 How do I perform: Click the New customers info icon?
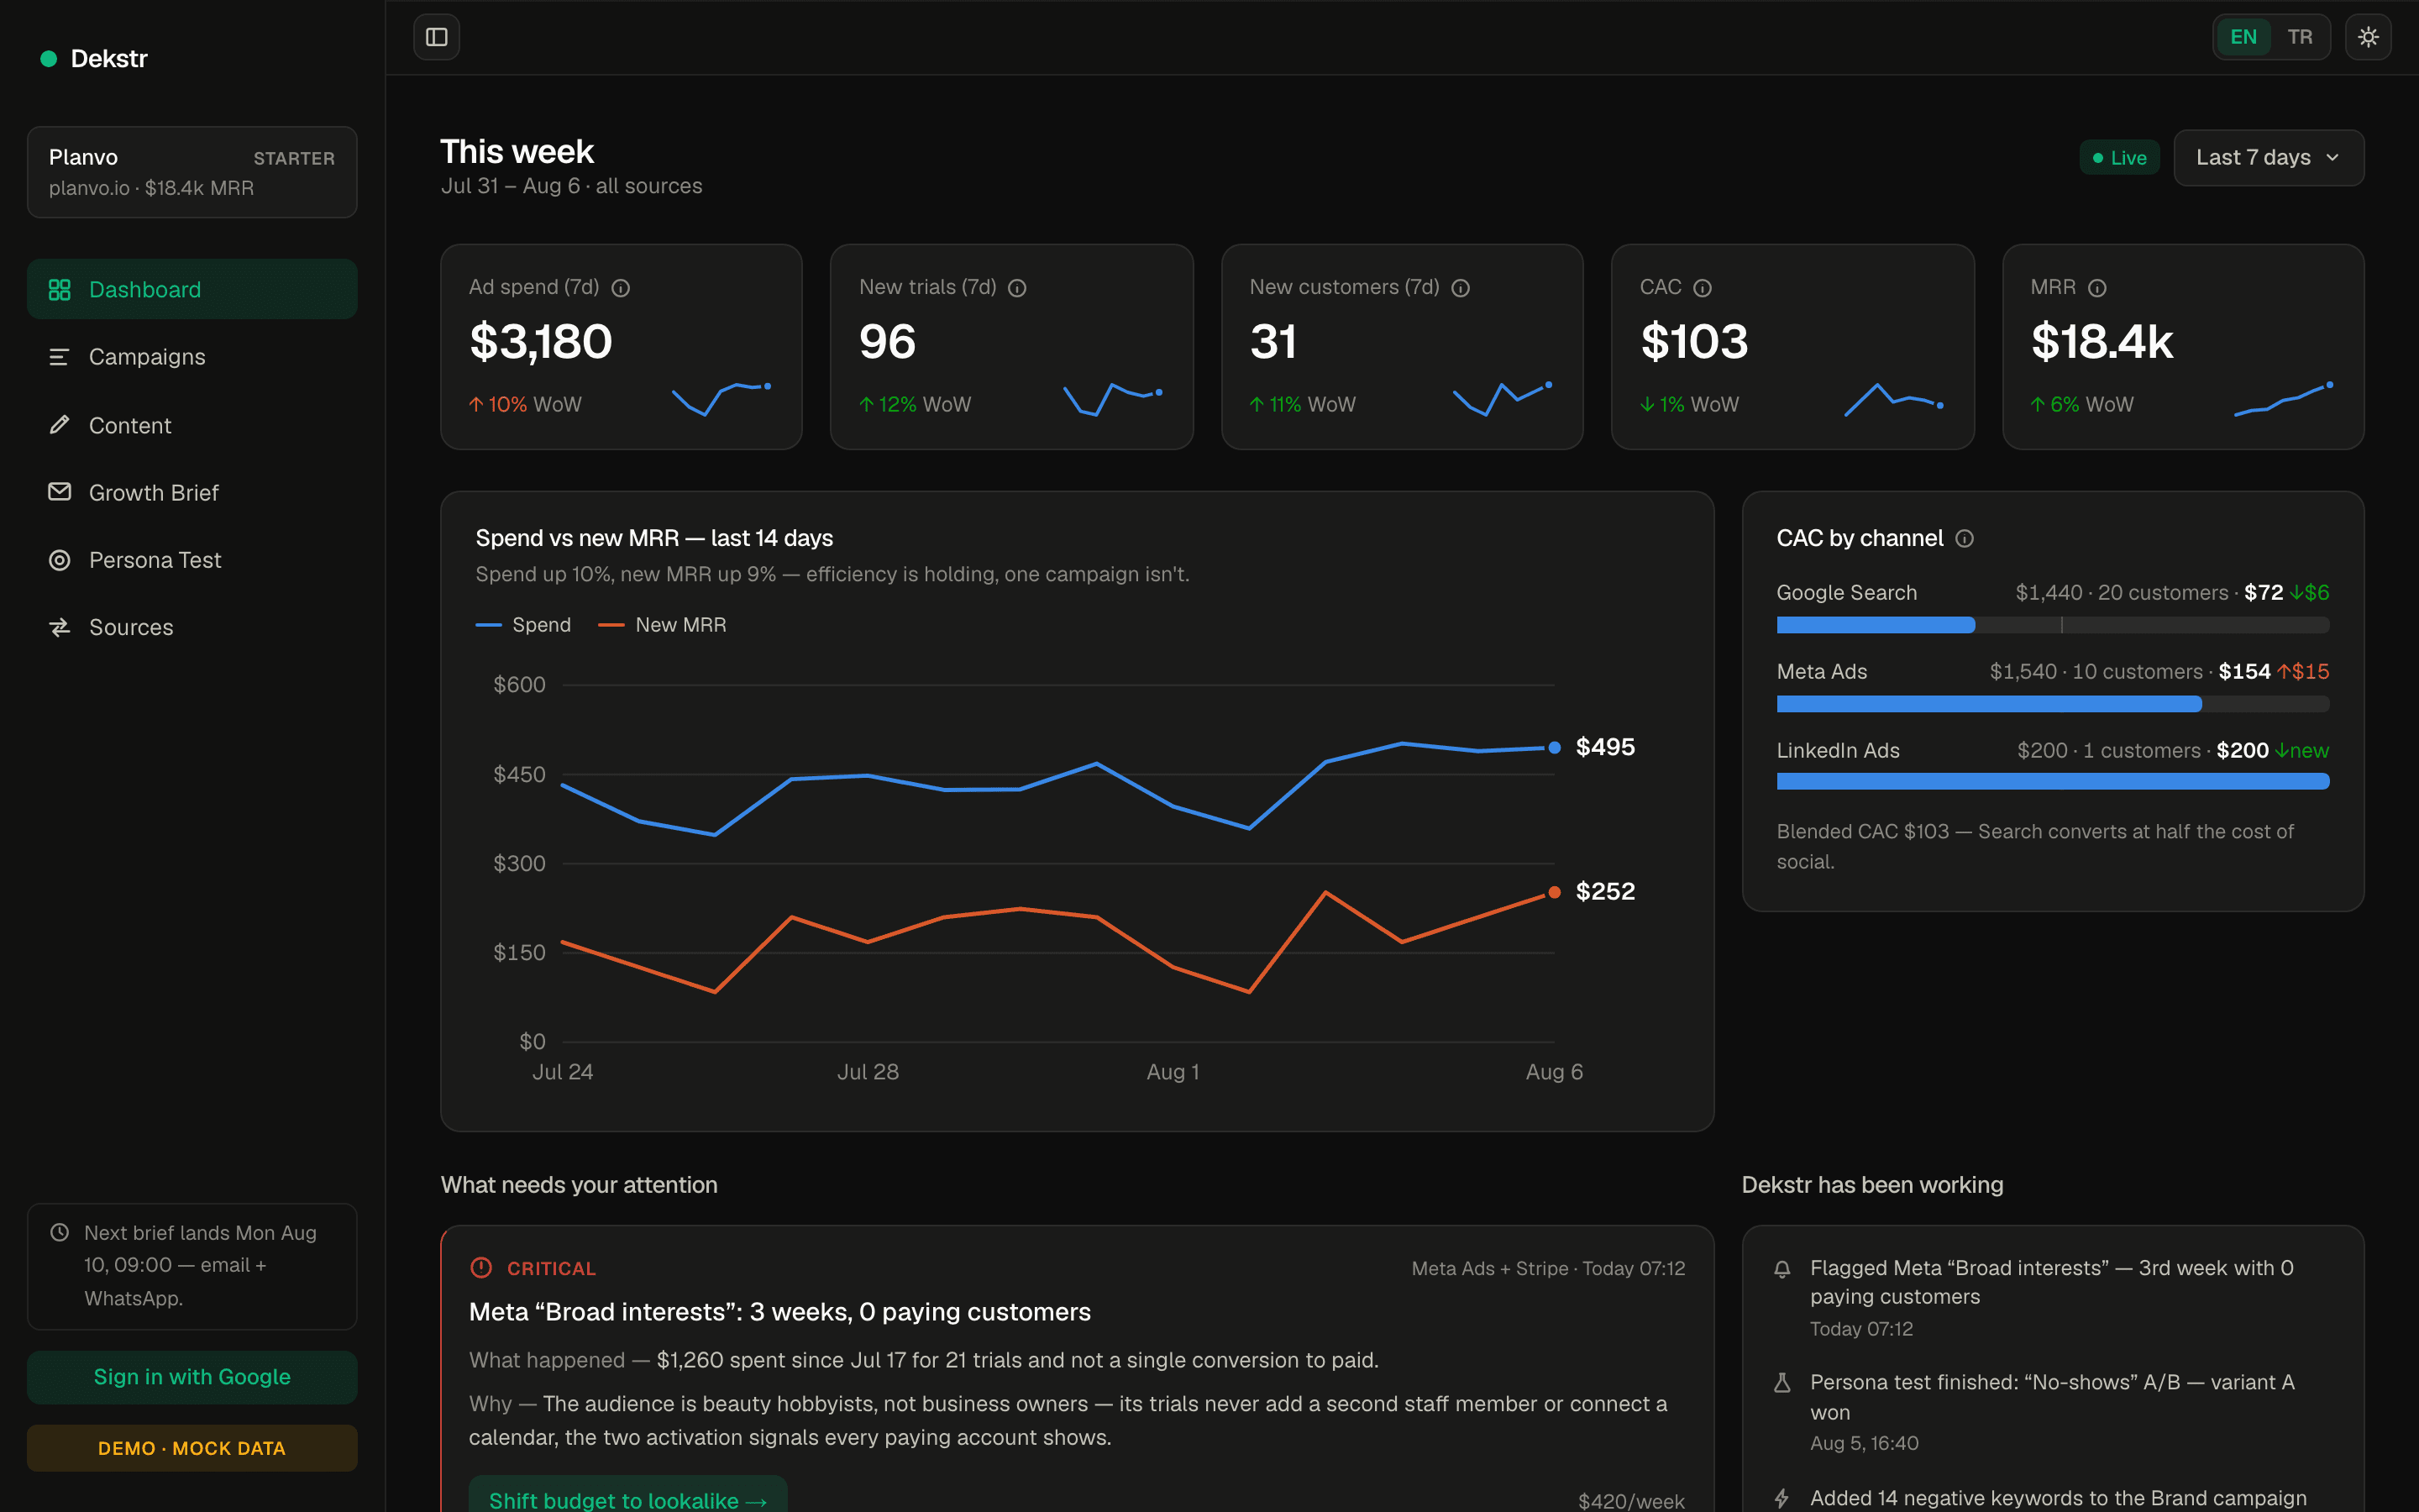tap(1461, 288)
